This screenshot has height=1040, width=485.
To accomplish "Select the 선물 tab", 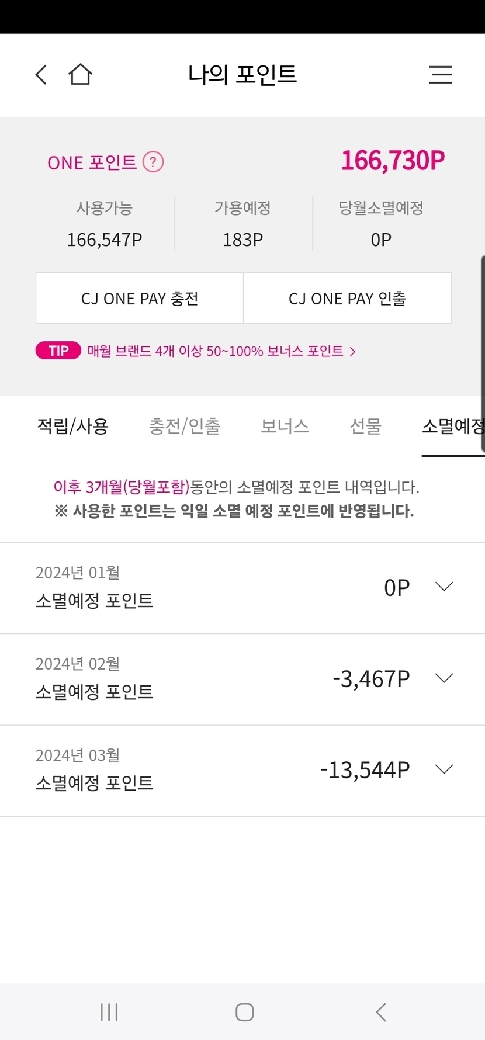I will [x=365, y=426].
